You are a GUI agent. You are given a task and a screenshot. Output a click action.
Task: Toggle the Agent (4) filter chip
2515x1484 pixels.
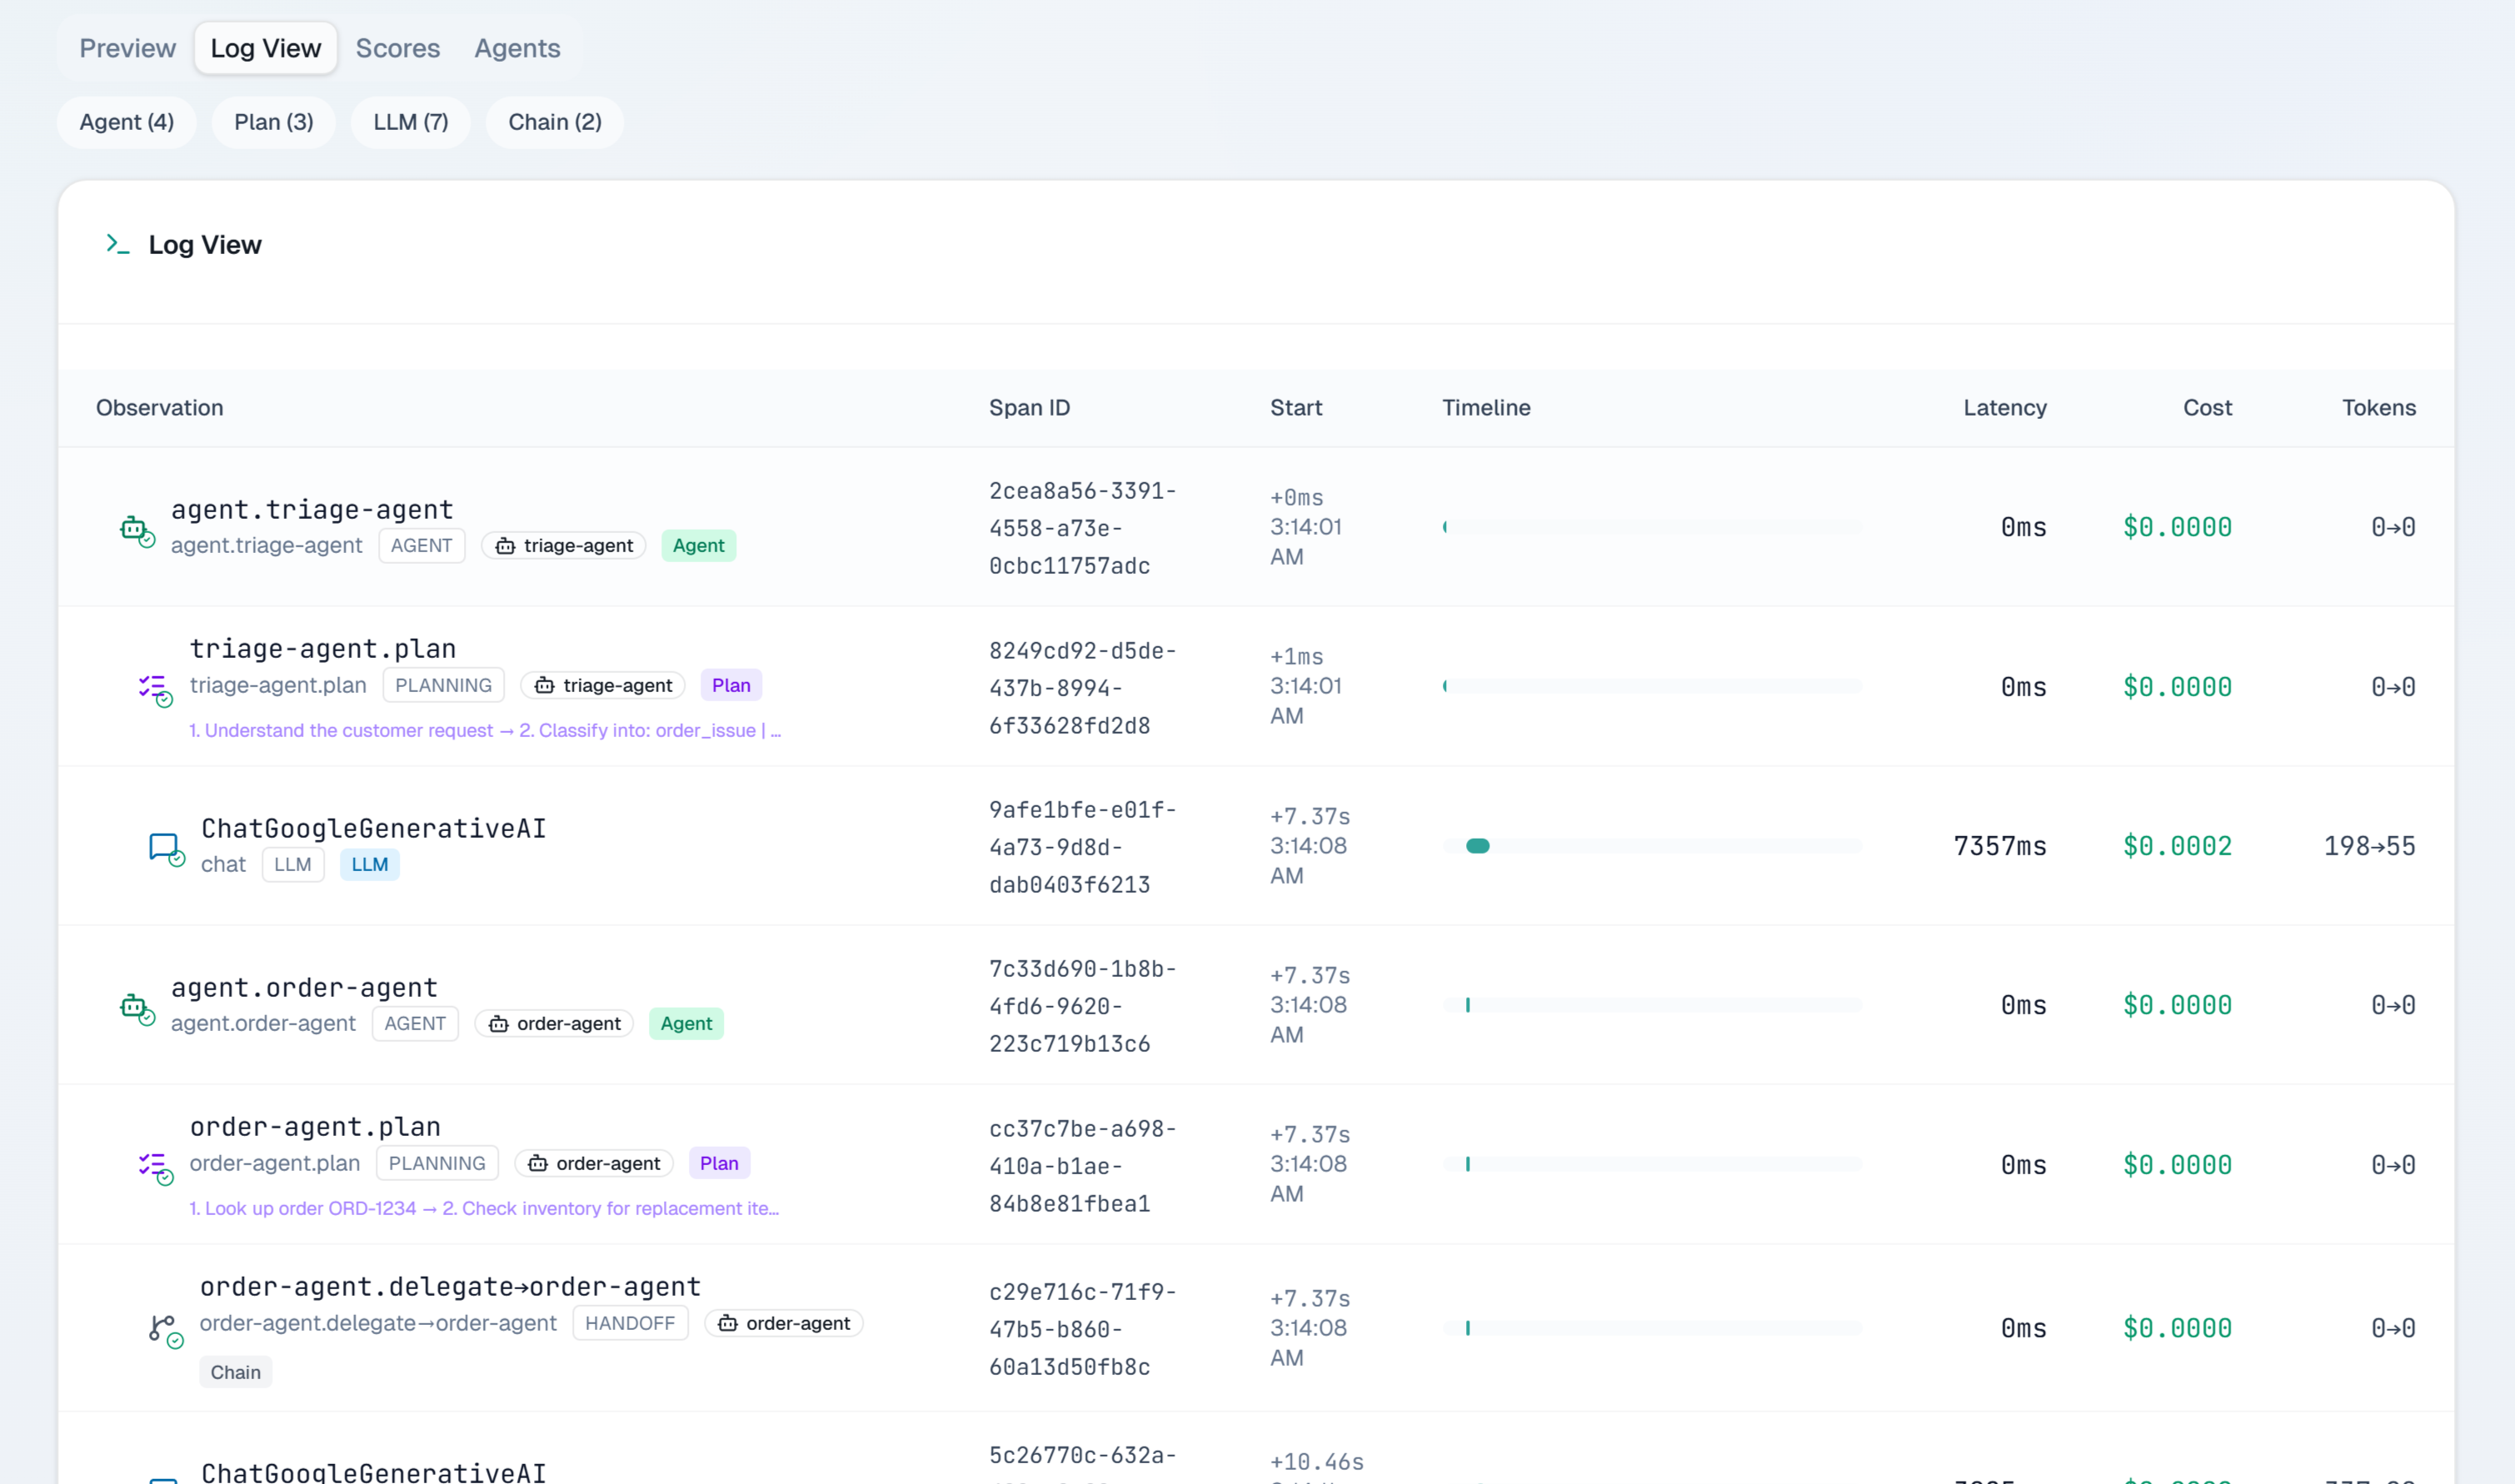127,122
